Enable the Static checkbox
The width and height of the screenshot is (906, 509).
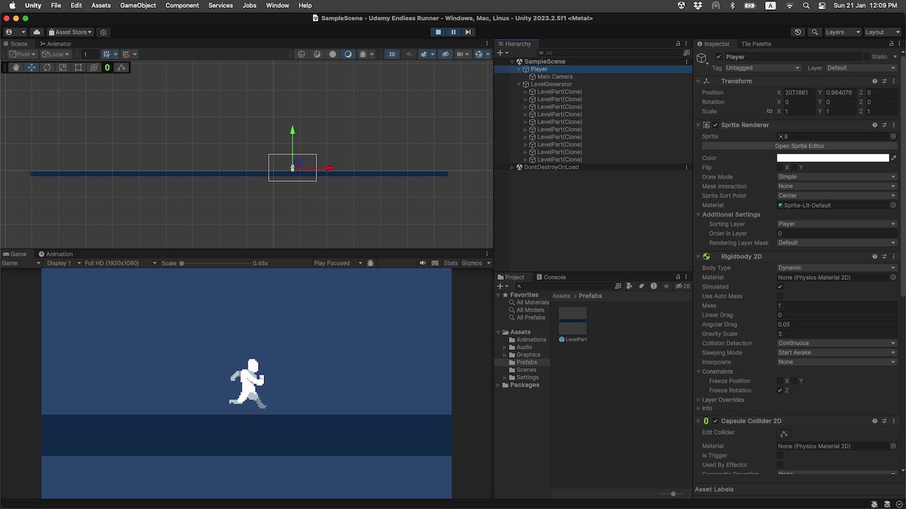coord(867,57)
